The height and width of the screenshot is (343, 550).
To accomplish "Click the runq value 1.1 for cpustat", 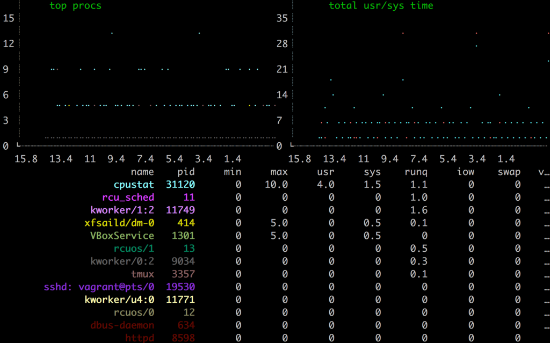I will point(419,185).
